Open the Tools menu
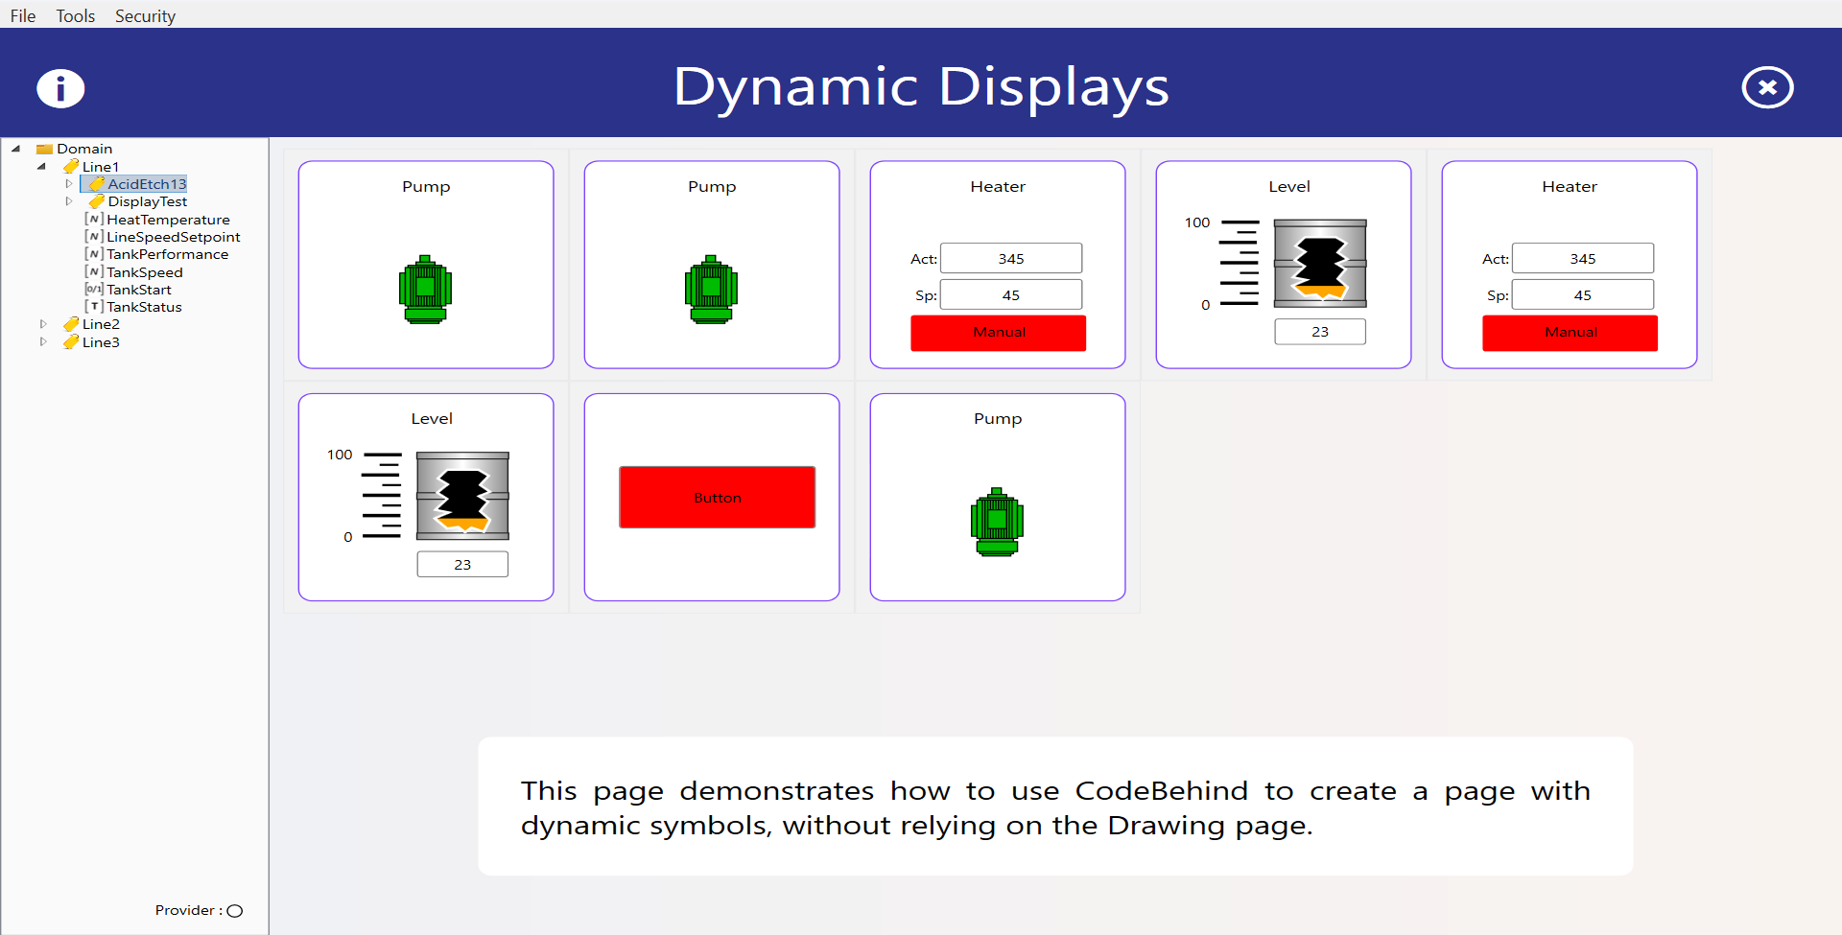Viewport: 1842px width, 935px height. (75, 15)
